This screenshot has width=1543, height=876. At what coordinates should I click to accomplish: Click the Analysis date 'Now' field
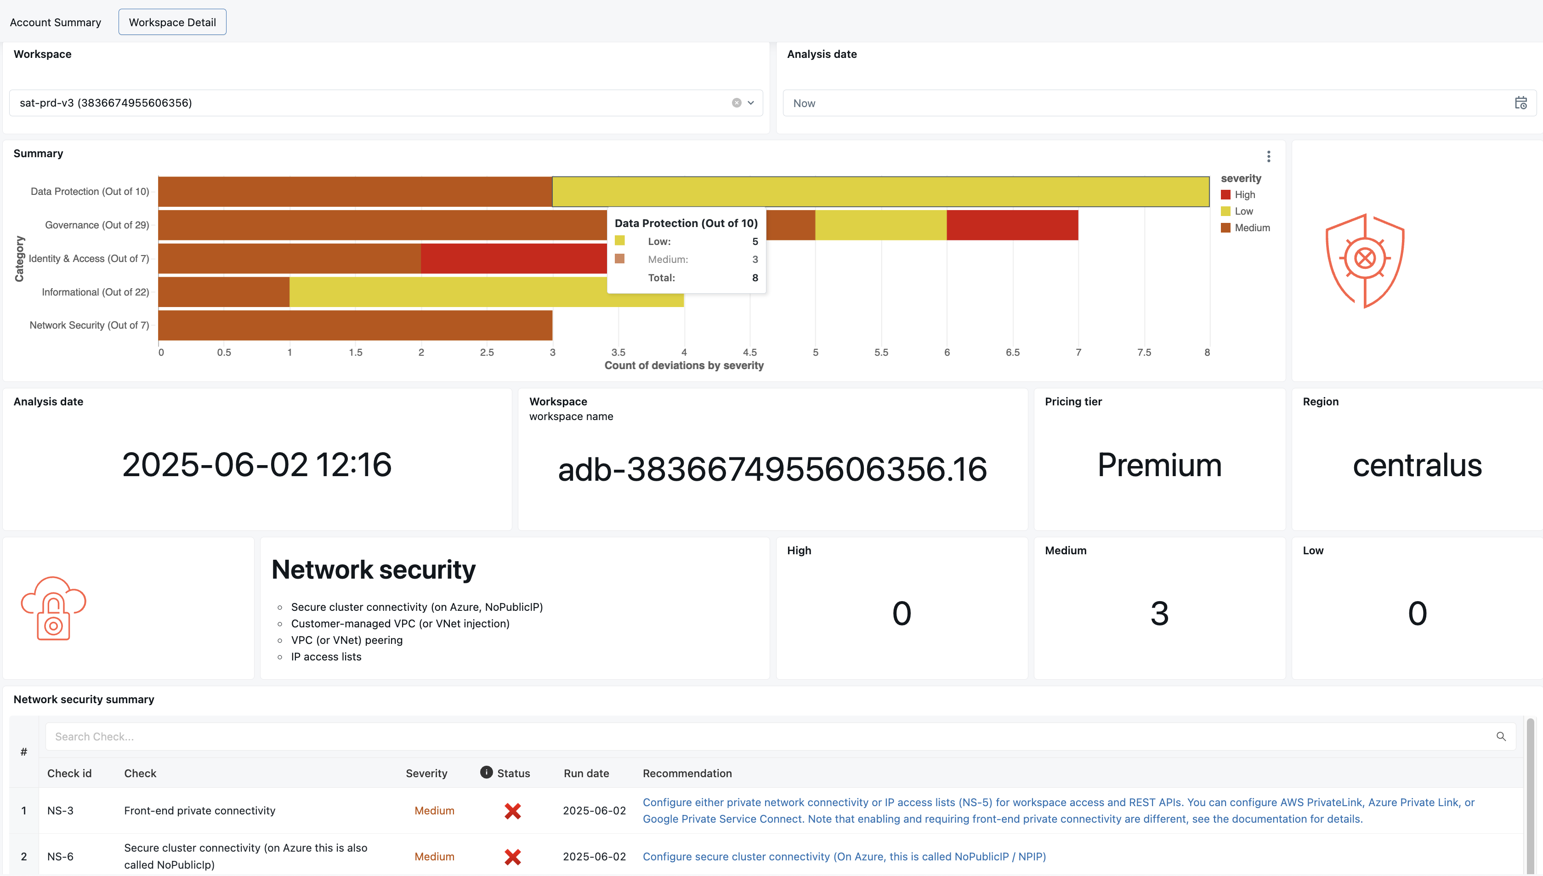[x=1159, y=103]
